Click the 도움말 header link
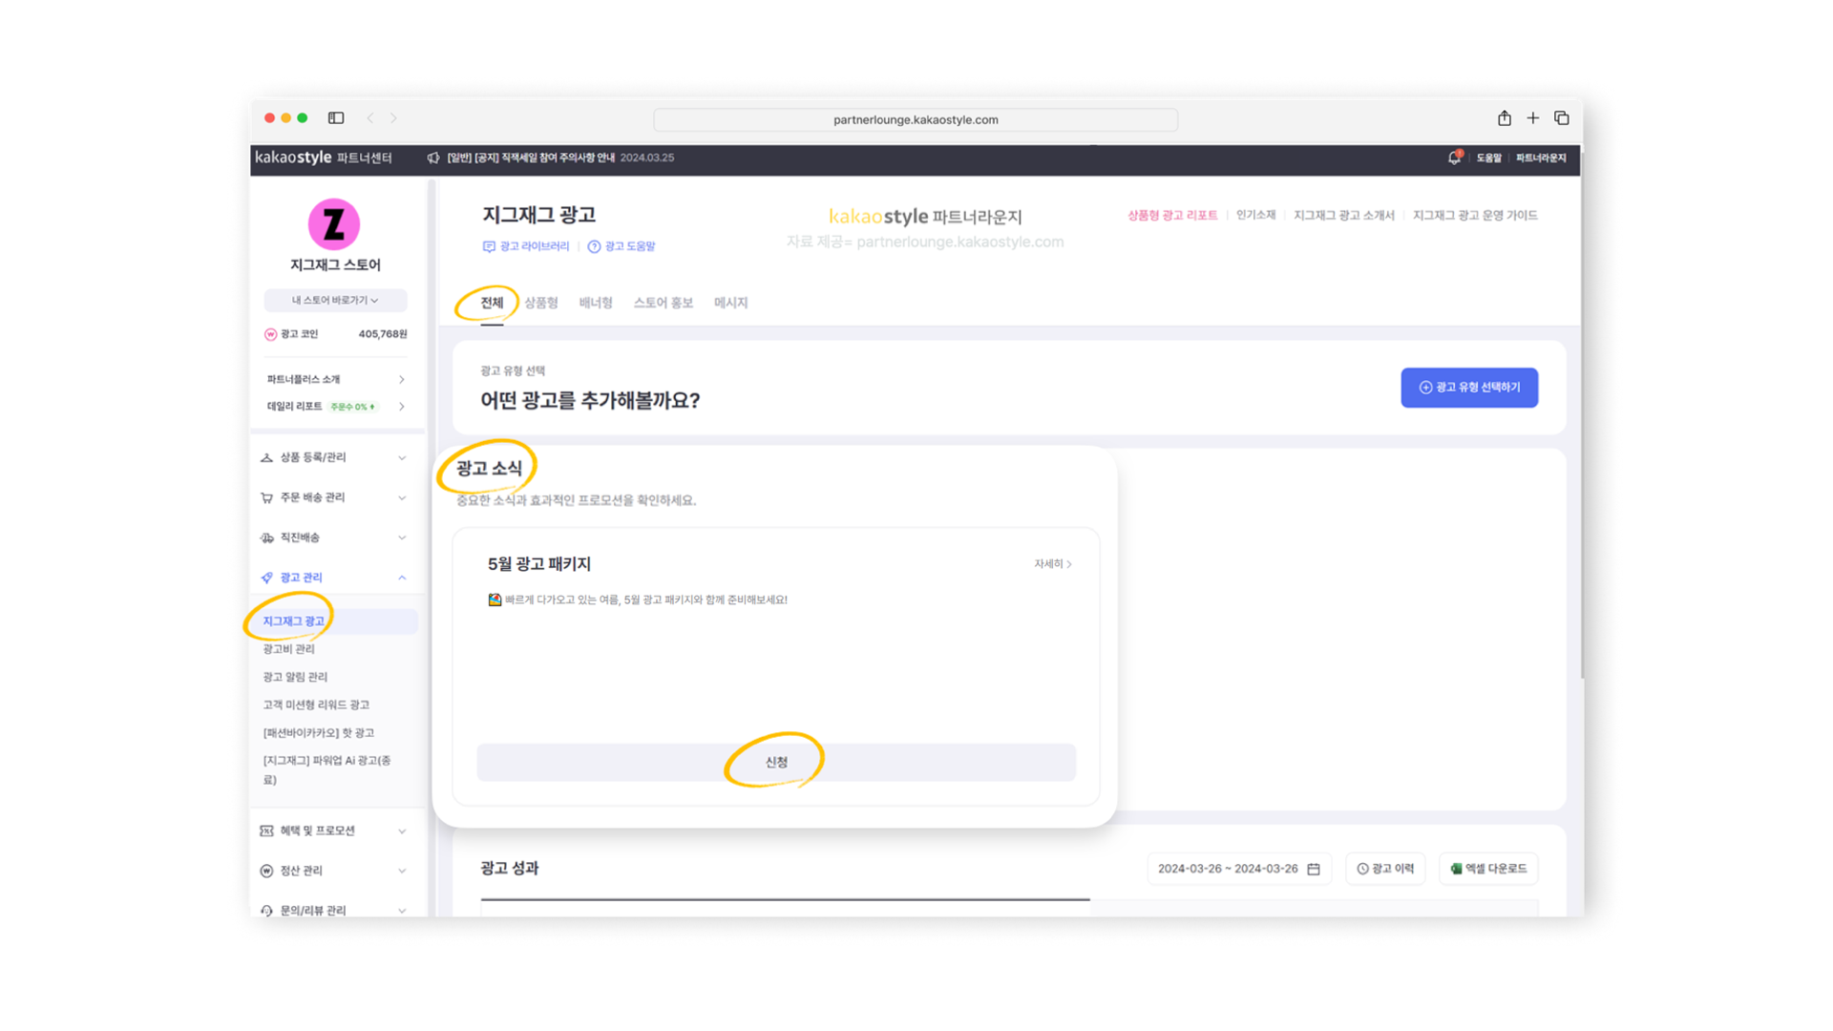This screenshot has height=1031, width=1833. point(1489,158)
